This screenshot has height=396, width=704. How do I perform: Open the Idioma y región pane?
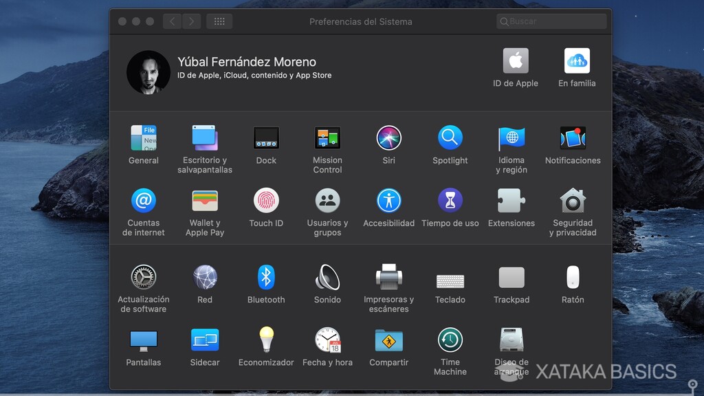click(511, 137)
